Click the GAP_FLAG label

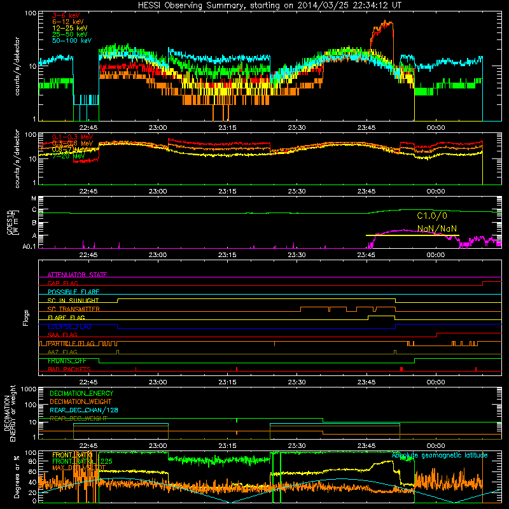coord(62,283)
